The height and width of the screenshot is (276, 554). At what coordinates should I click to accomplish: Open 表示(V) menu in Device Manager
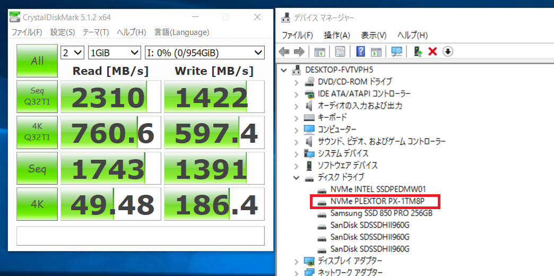[374, 36]
